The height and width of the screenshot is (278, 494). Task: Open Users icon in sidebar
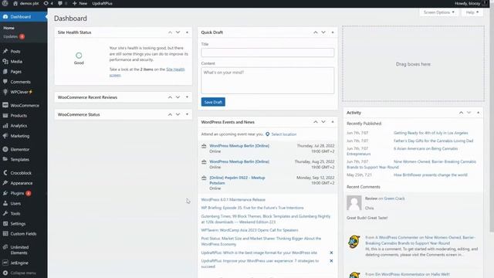pyautogui.click(x=5, y=203)
